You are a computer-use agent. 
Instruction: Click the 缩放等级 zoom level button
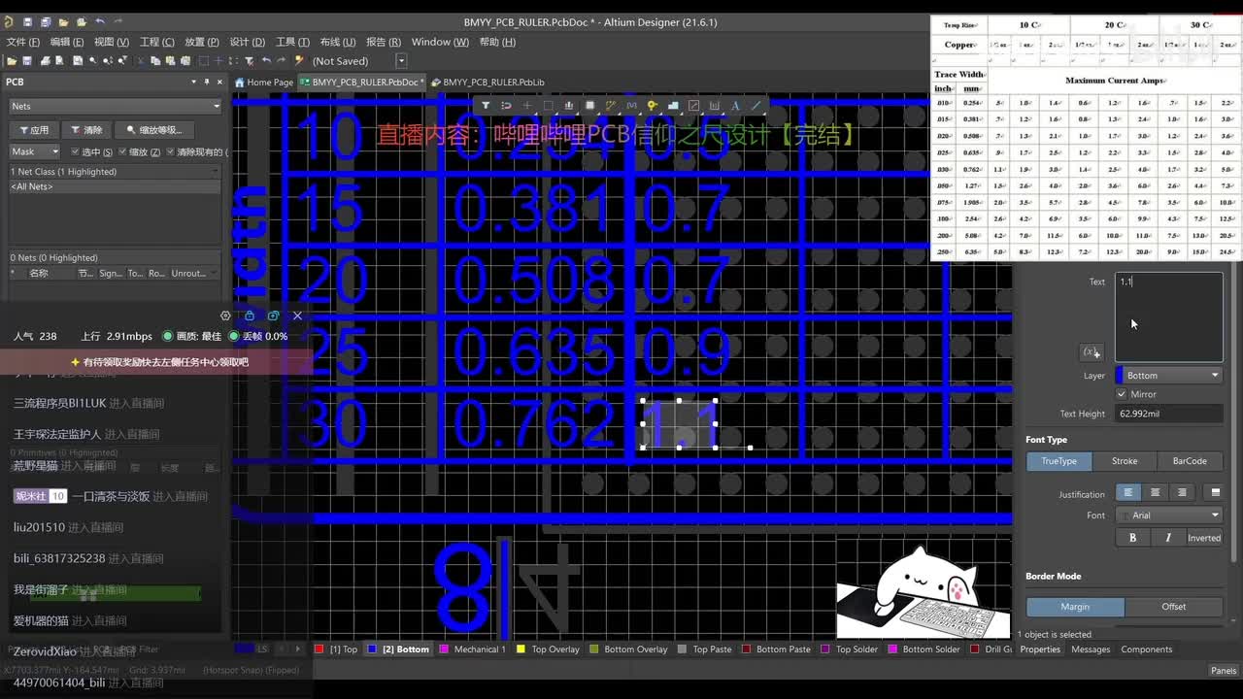point(154,129)
